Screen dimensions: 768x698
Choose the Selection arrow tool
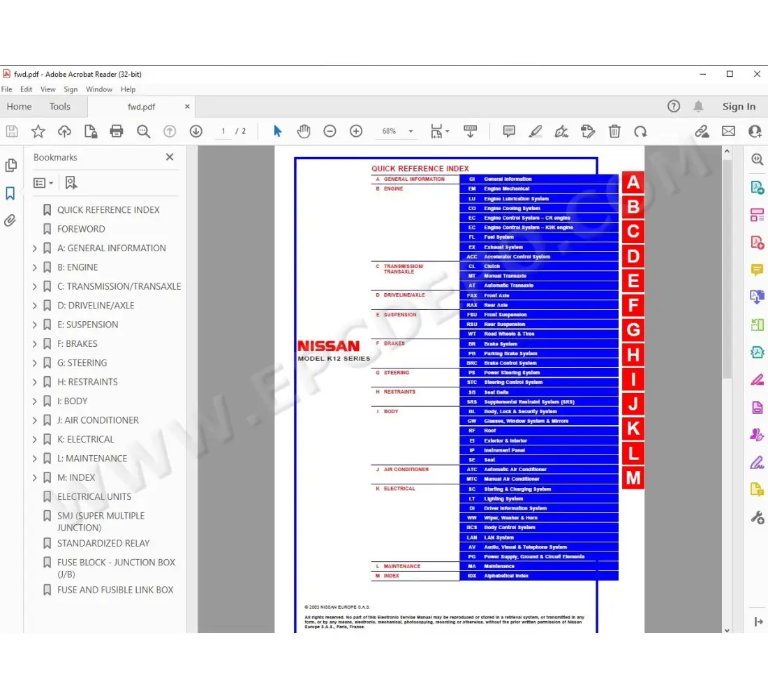277,131
